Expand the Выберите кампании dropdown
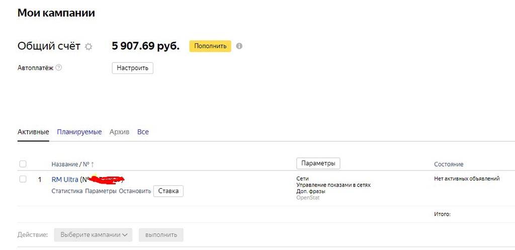Viewport: 515px width, 250px height. [93, 234]
